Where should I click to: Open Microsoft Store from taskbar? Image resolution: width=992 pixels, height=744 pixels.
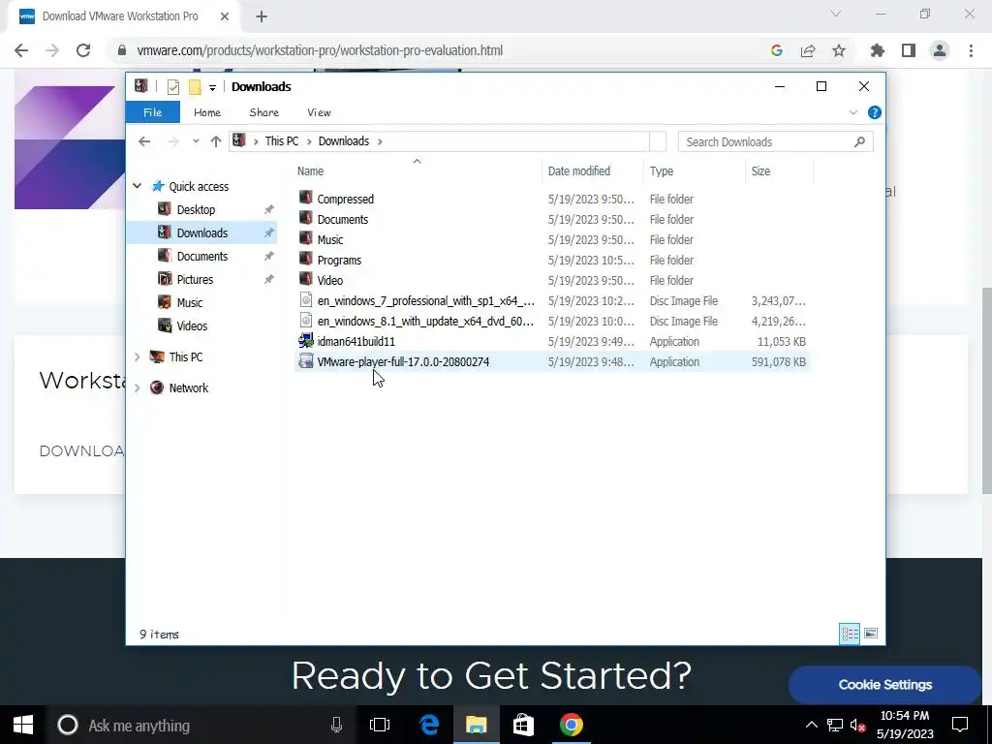(x=523, y=725)
